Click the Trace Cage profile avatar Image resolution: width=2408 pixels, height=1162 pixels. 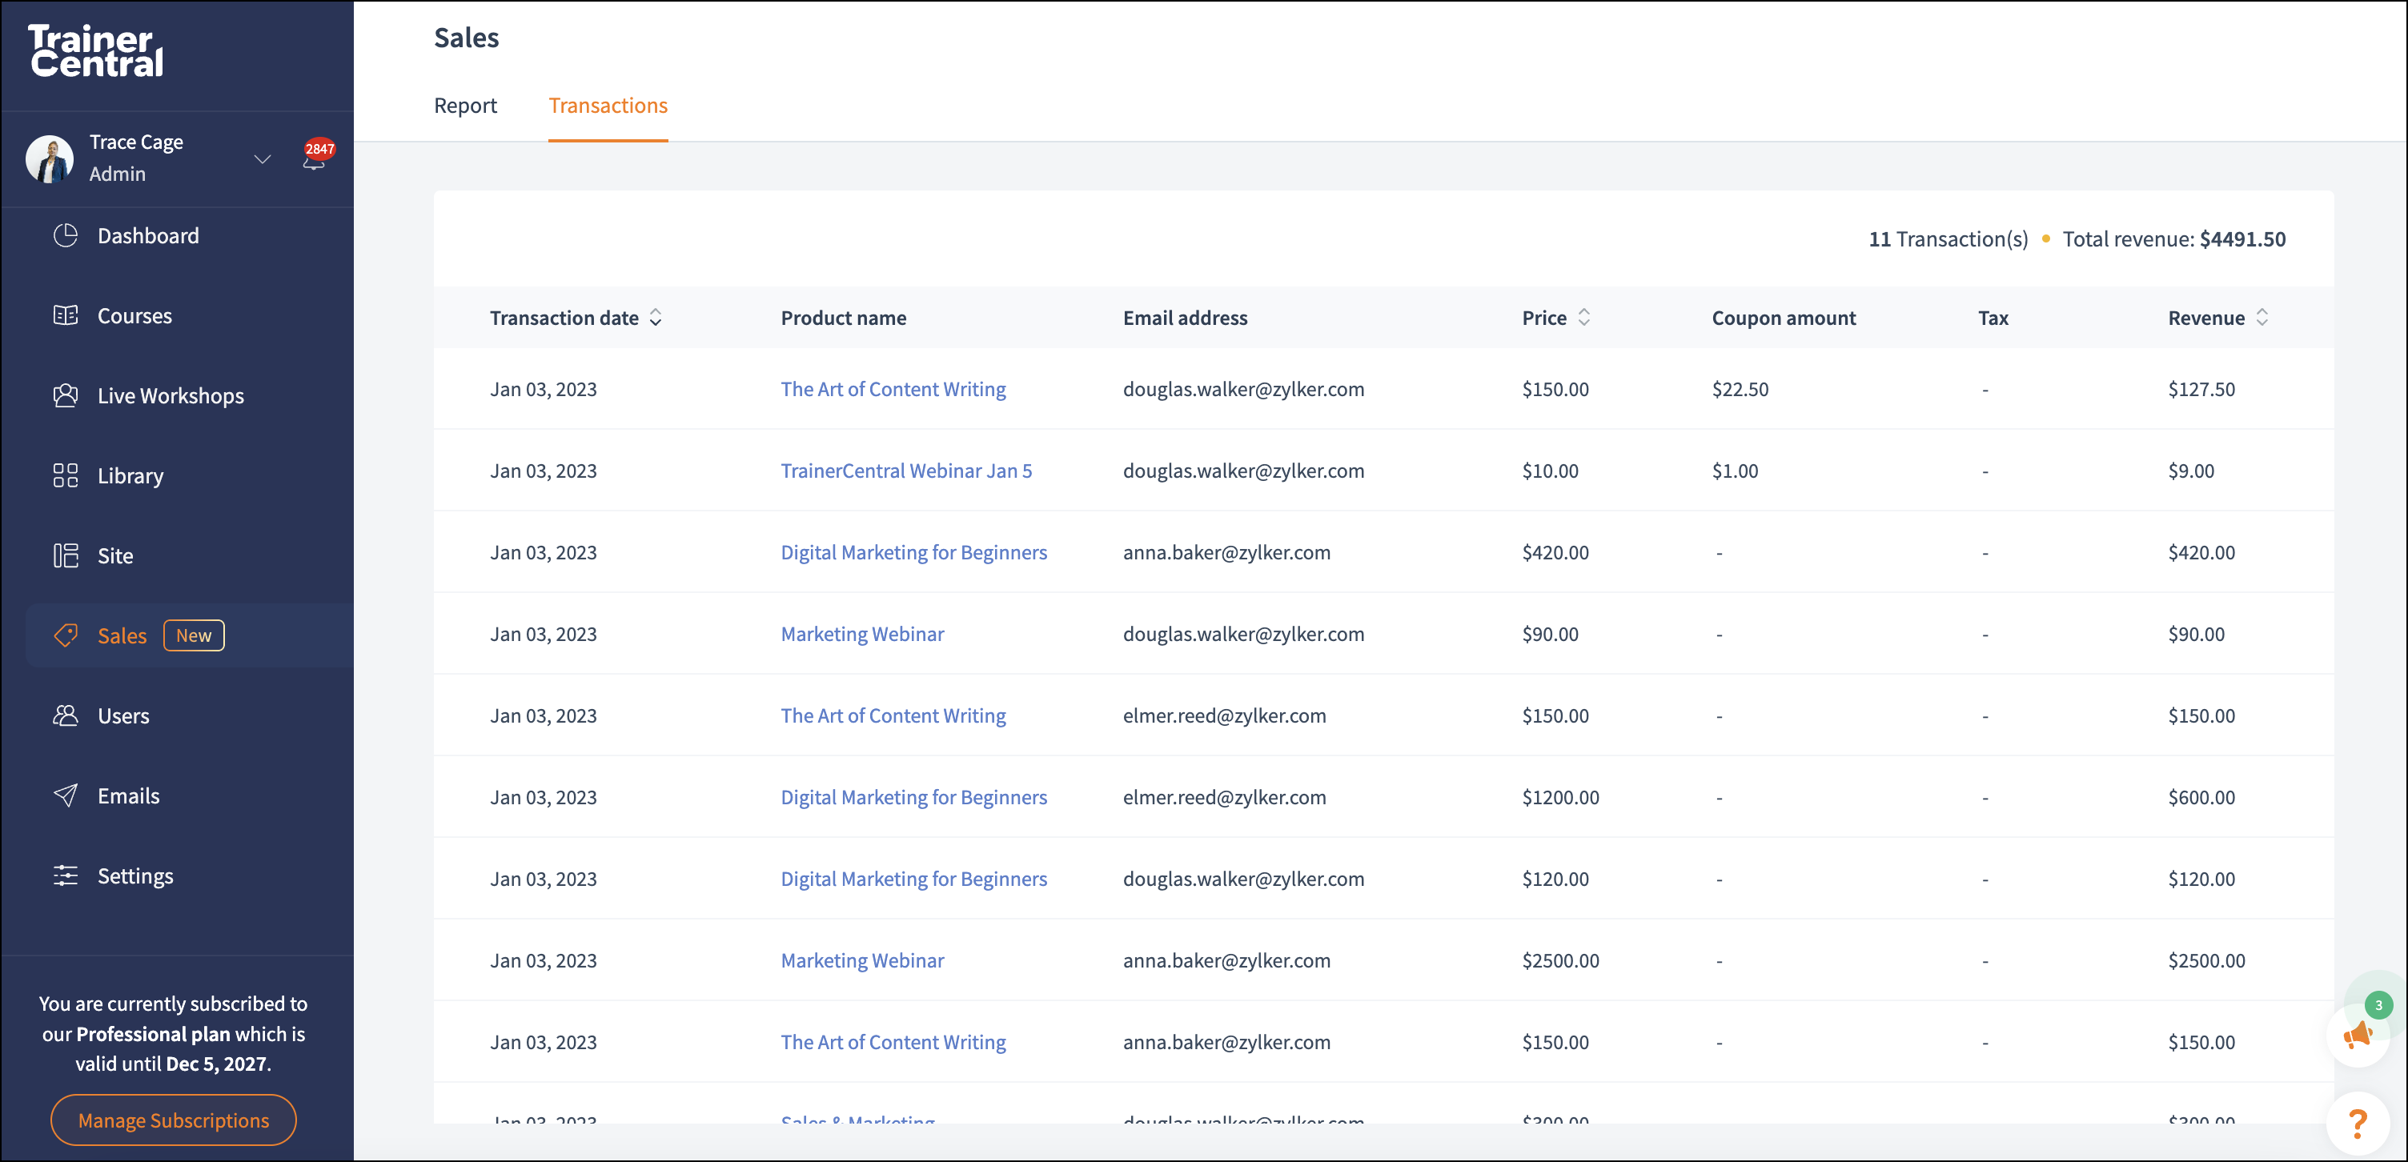coord(50,159)
